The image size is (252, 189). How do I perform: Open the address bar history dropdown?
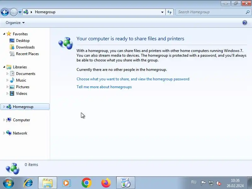pos(162,12)
